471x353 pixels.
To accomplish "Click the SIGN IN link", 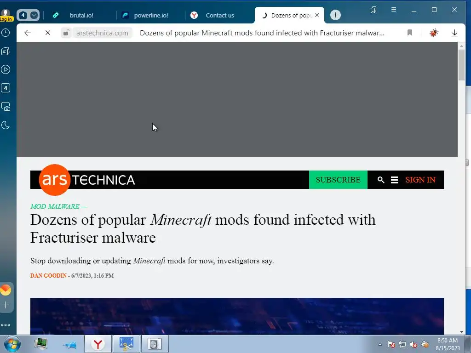I will click(x=420, y=180).
